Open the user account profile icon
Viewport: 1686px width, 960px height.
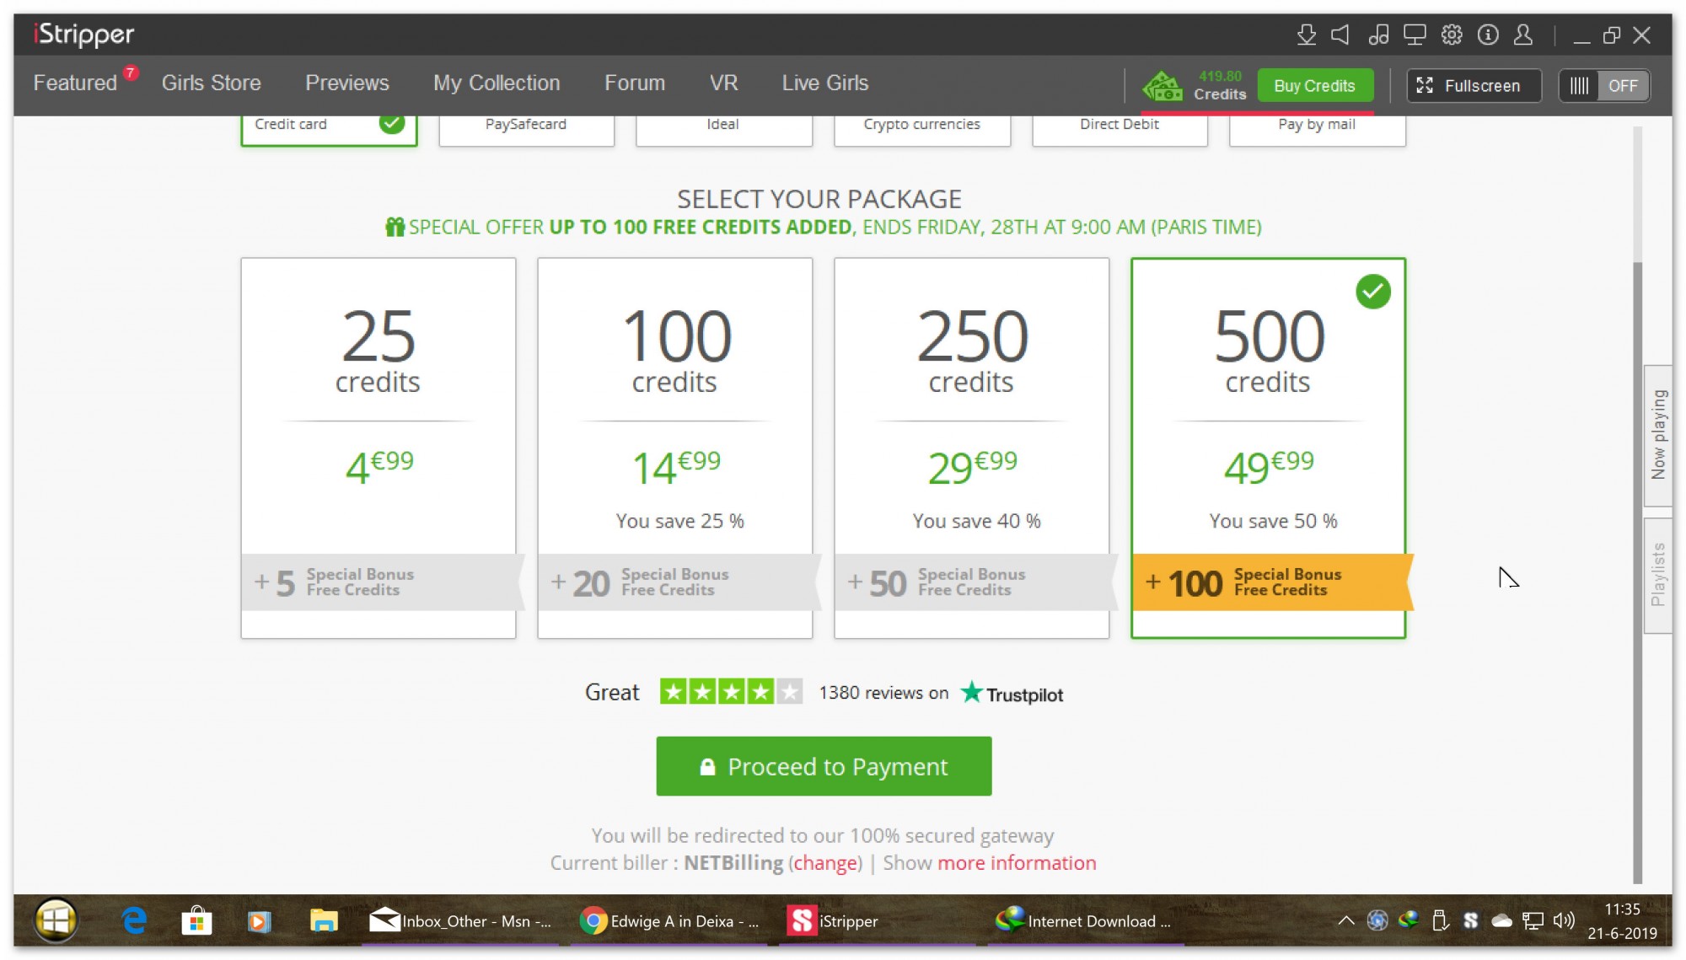click(x=1523, y=35)
